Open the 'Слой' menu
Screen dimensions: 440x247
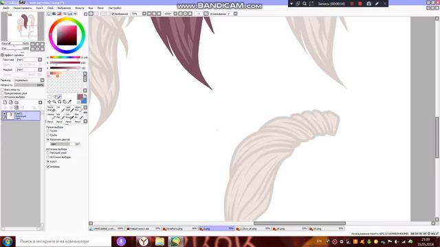tap(50, 8)
